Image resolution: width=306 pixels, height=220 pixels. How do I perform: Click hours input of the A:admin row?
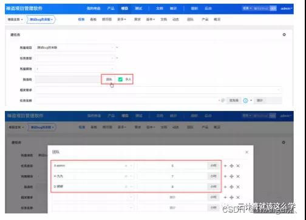click(172, 166)
